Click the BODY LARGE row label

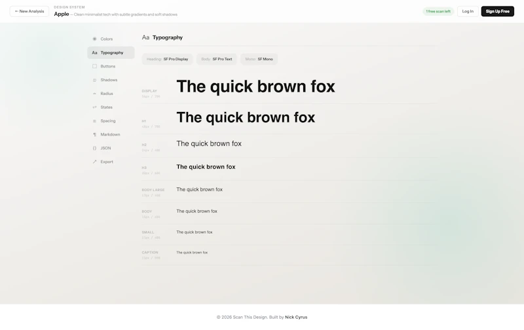coord(153,190)
